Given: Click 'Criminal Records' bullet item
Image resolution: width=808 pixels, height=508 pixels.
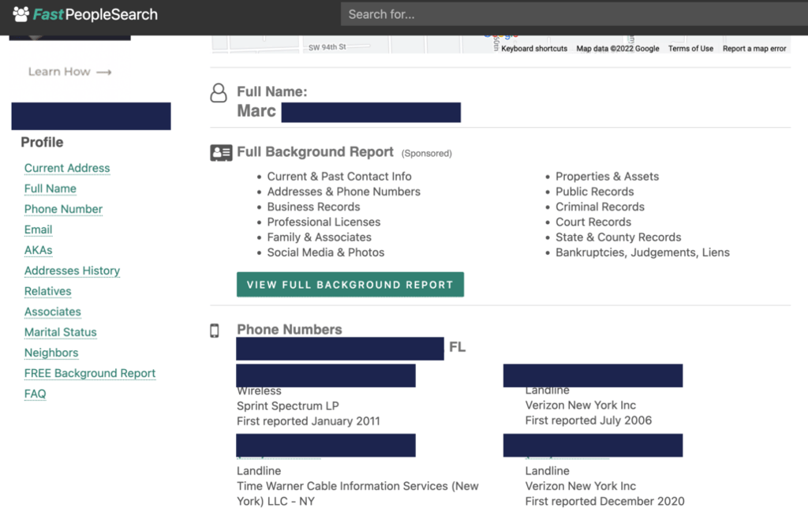Looking at the screenshot, I should [x=600, y=207].
